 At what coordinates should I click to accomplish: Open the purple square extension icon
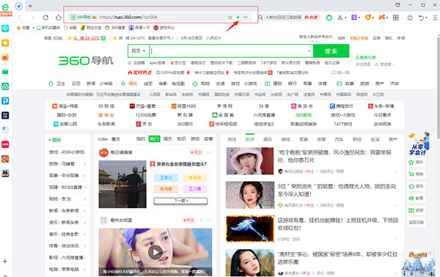coord(354,18)
